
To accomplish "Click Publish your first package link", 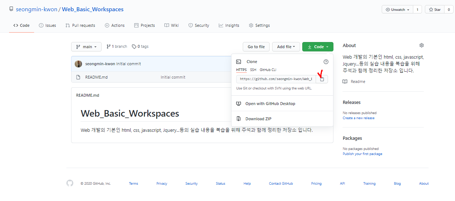I will click(x=362, y=154).
